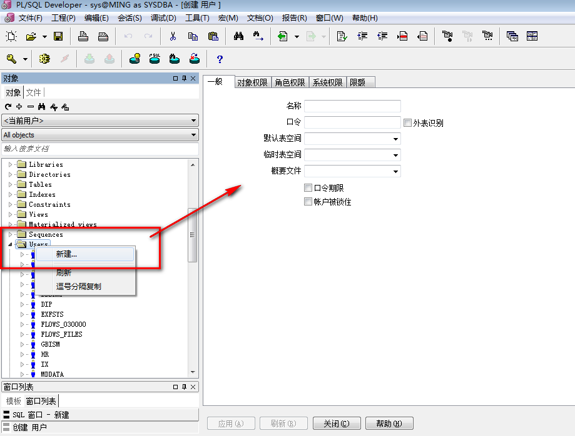575x436 pixels.
Task: Click the Indent selection icon
Action: pyautogui.click(x=362, y=36)
